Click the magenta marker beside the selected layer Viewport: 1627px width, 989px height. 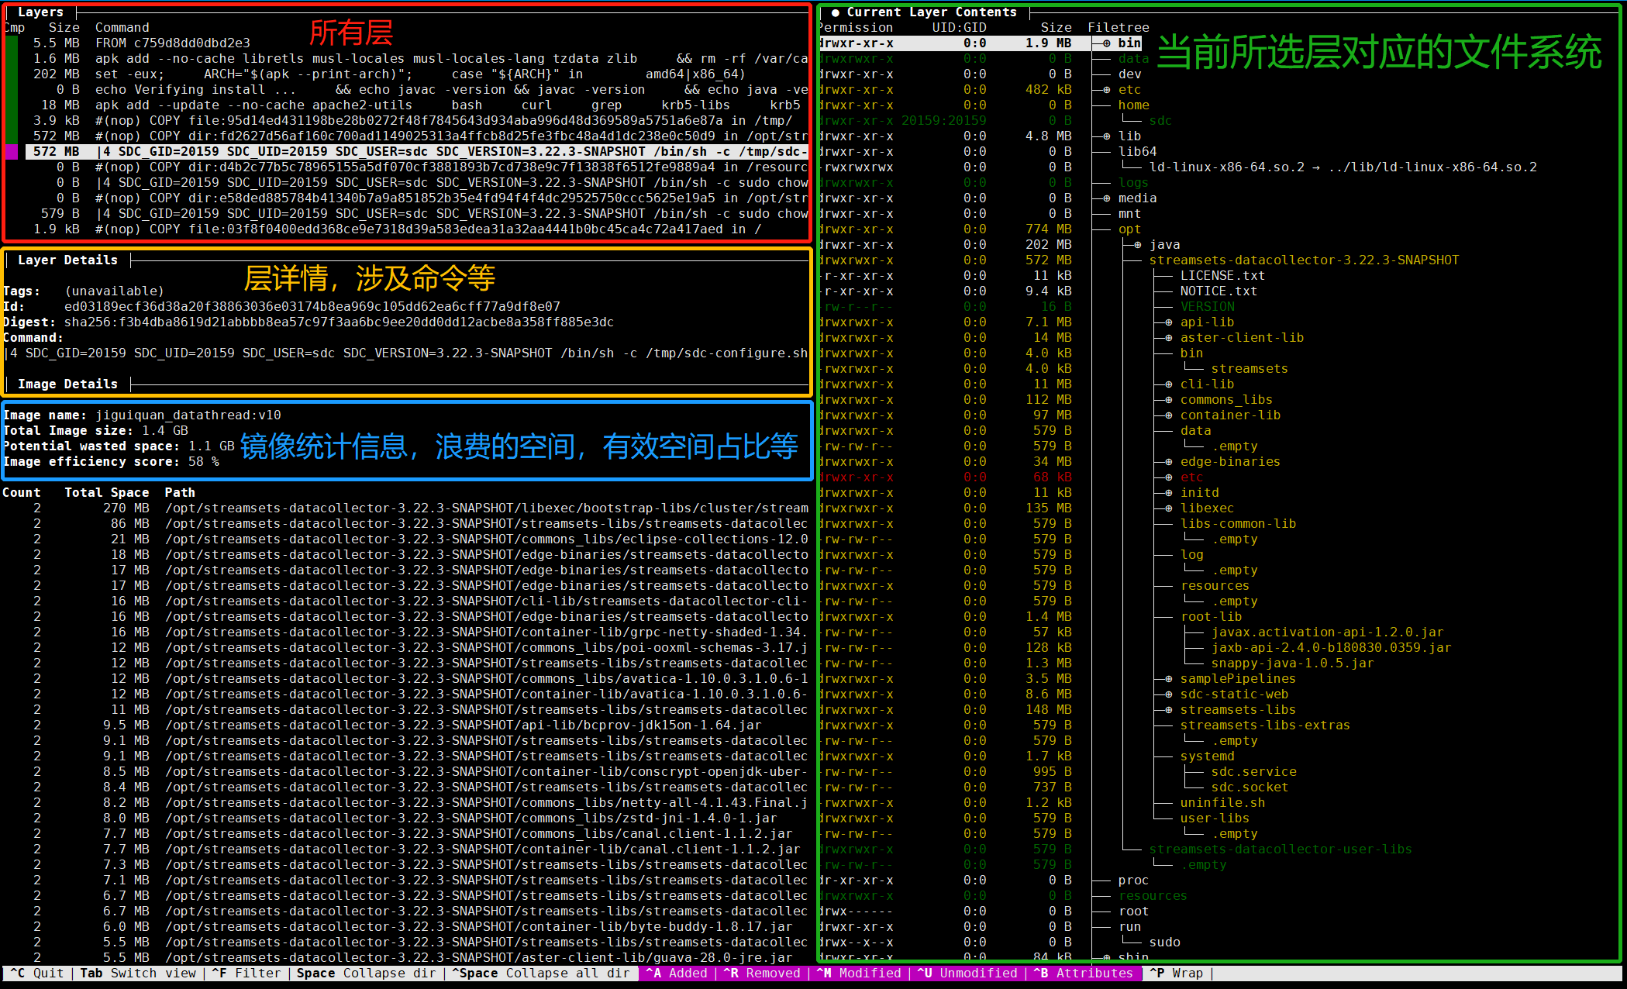click(12, 152)
